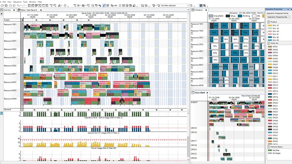Collapse the Order No. legend group
The height and width of the screenshot is (164, 292).
[269, 43]
